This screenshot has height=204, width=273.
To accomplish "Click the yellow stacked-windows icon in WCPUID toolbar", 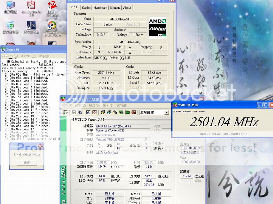I will tap(103, 112).
